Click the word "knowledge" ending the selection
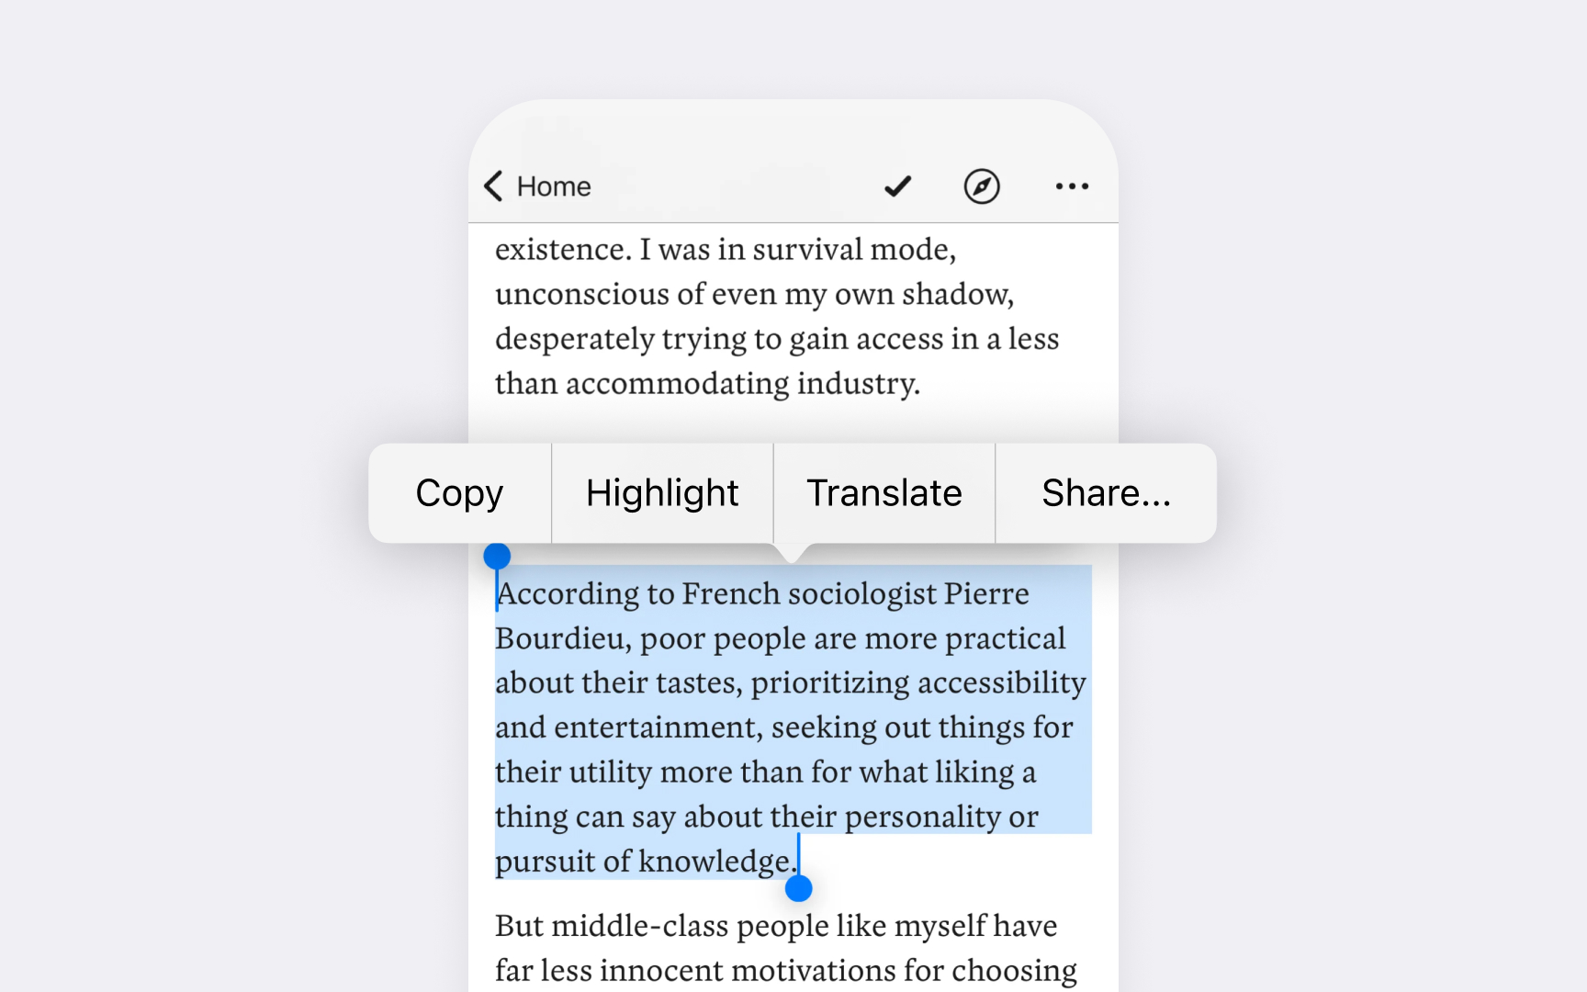 (714, 862)
